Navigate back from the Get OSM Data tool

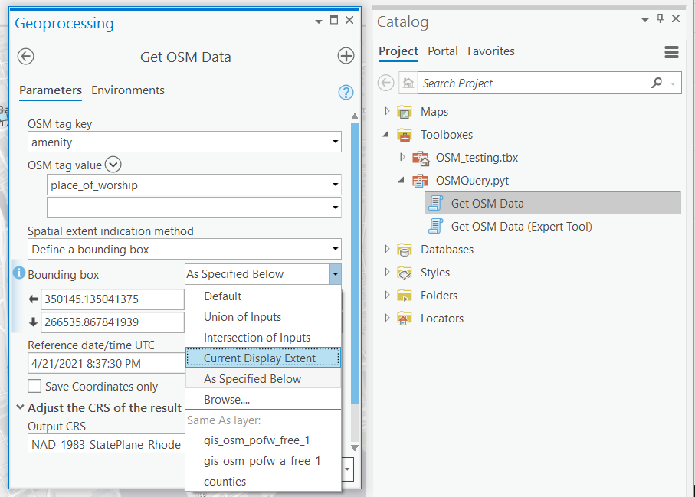[25, 57]
